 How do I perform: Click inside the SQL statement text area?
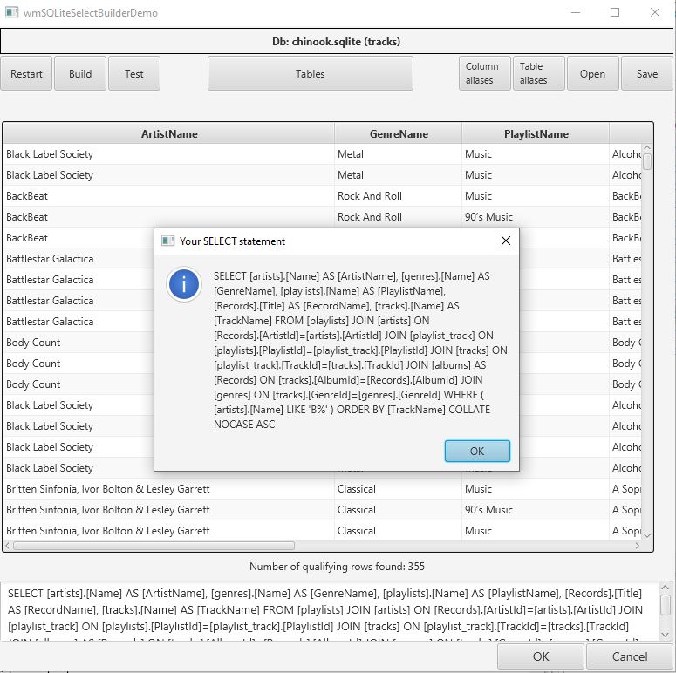click(x=331, y=611)
